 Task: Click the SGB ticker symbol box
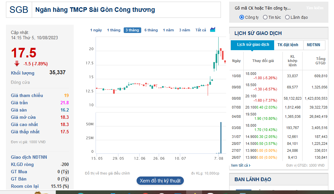(x=19, y=10)
